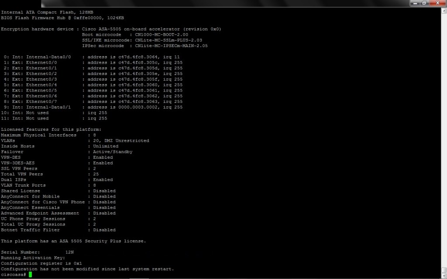Click the 'Configuration has not been modified' line
This screenshot has width=447, height=279.
click(87, 269)
